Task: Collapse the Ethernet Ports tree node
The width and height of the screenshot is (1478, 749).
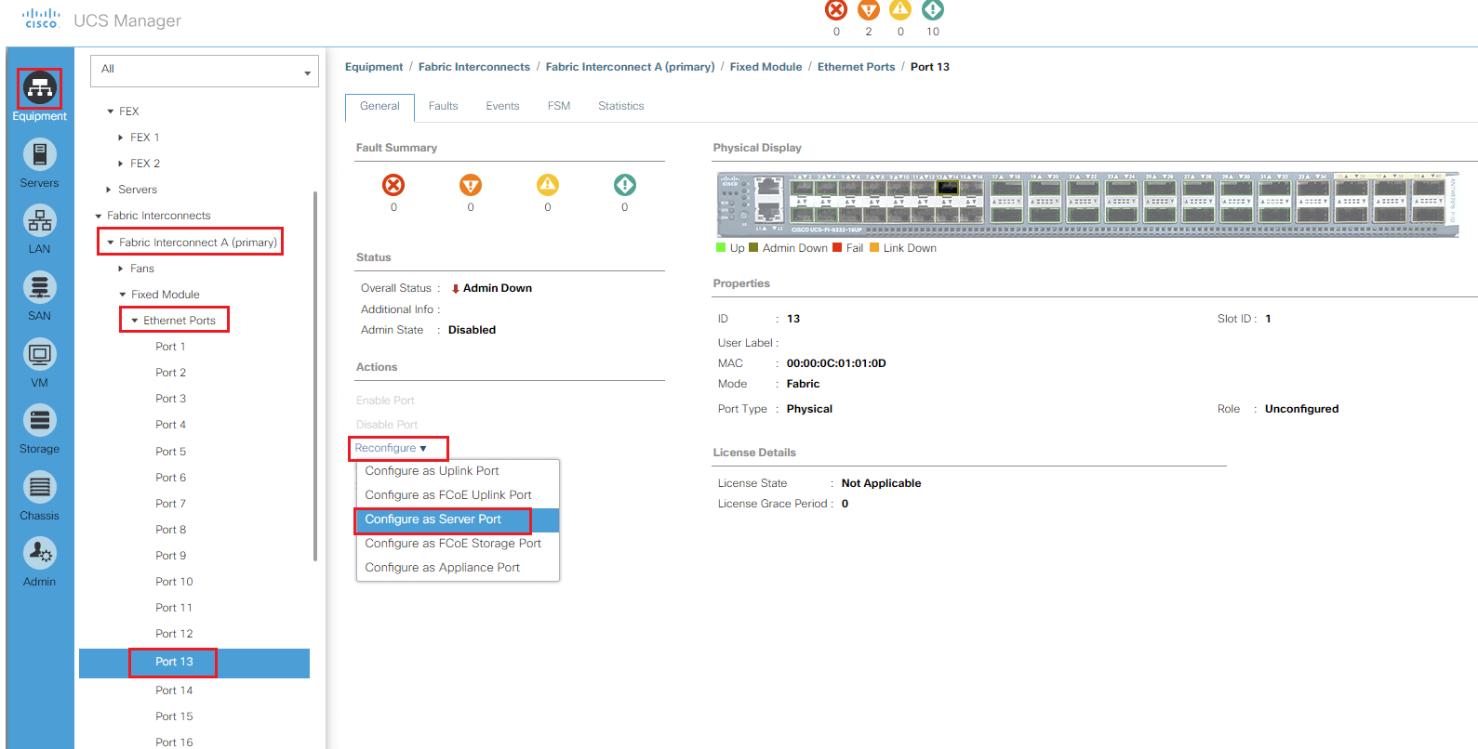Action: coord(135,321)
